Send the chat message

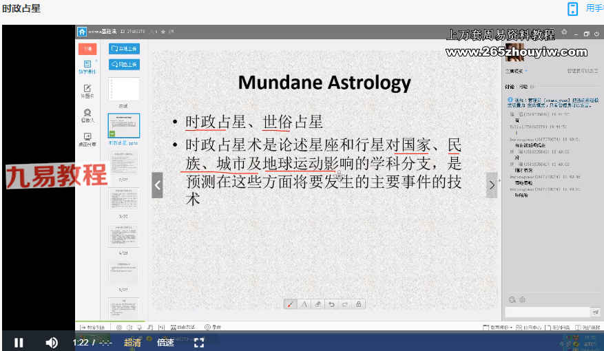point(596,312)
